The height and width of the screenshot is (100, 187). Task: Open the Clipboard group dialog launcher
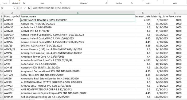coord(24,3)
